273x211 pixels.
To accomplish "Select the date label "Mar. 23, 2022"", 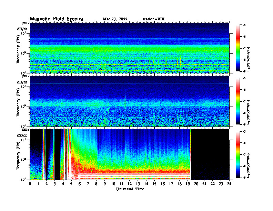I will (115, 19).
